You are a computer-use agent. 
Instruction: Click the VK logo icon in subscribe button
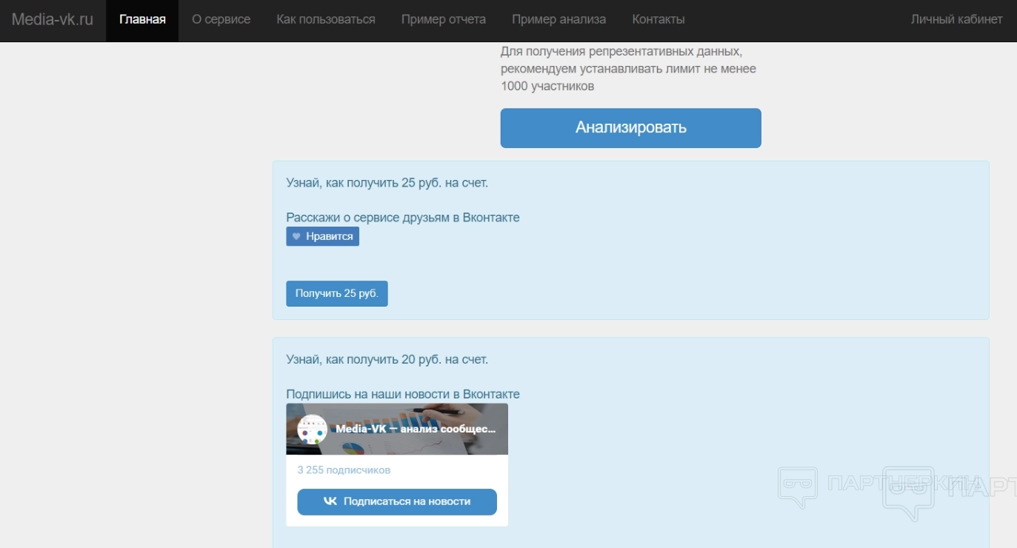(330, 501)
